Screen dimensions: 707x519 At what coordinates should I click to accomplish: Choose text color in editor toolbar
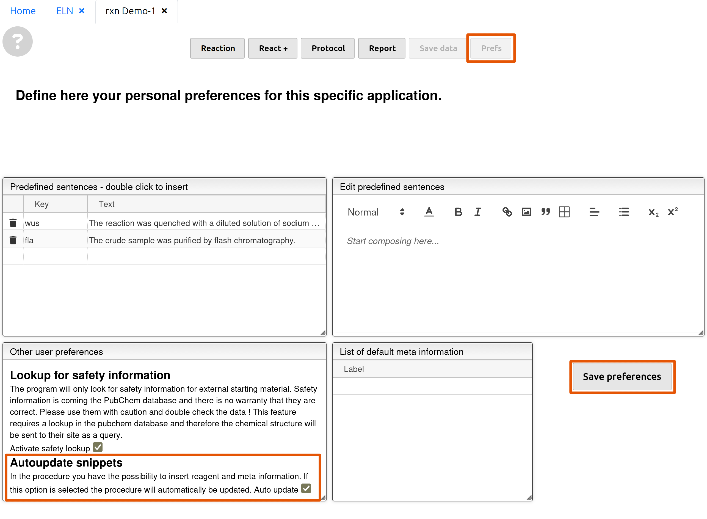pos(429,212)
